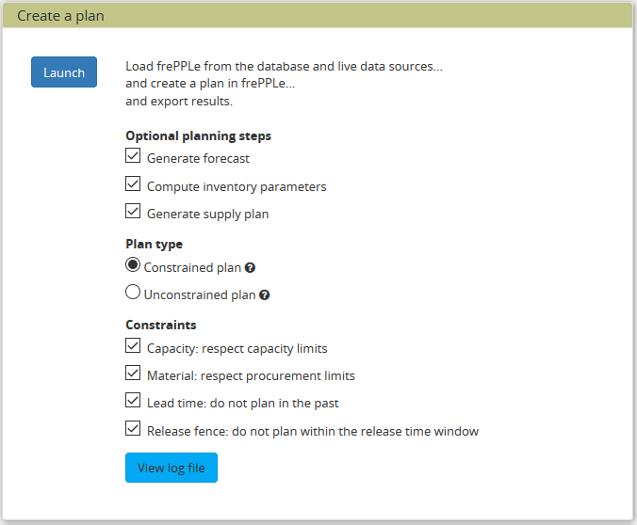637x525 pixels.
Task: Open the View log file button
Action: click(171, 468)
